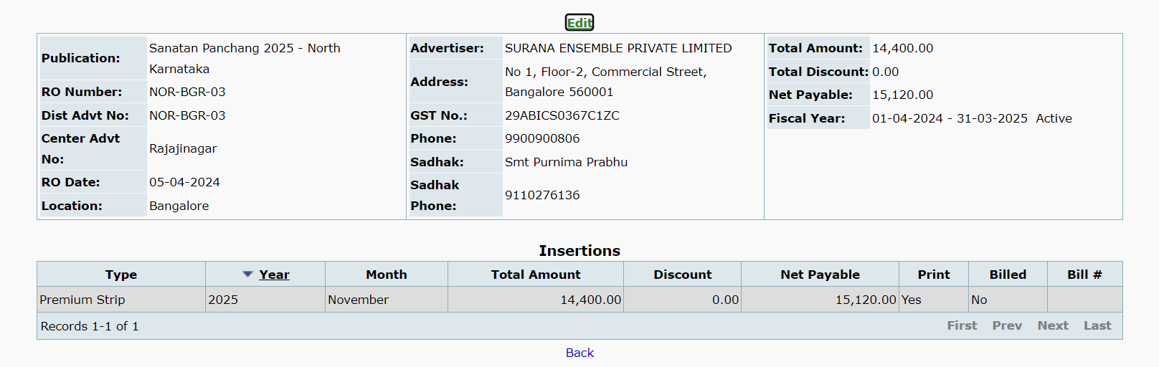
Task: Click the Sadhak phone number 9110276136
Action: (542, 195)
